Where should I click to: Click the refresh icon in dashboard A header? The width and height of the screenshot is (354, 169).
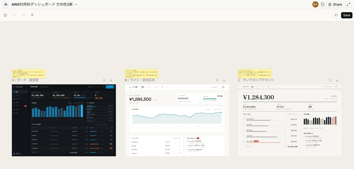click(x=103, y=87)
